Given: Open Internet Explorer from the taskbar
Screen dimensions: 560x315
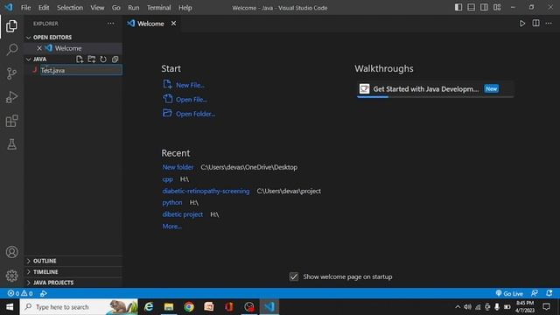Looking at the screenshot, I should coord(149,307).
